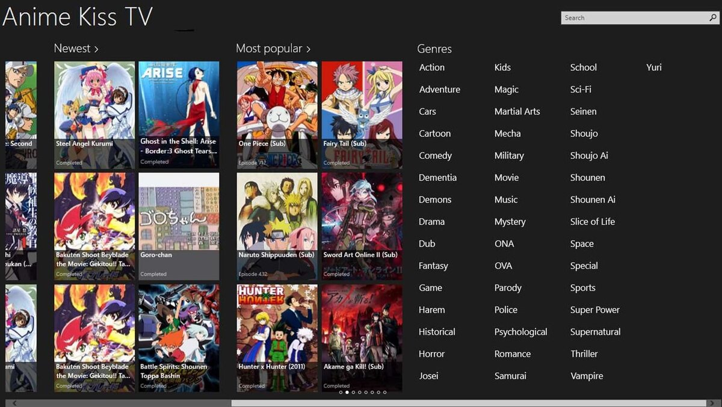This screenshot has height=407, width=722.
Task: Choose the Psychological genre
Action: (x=521, y=332)
